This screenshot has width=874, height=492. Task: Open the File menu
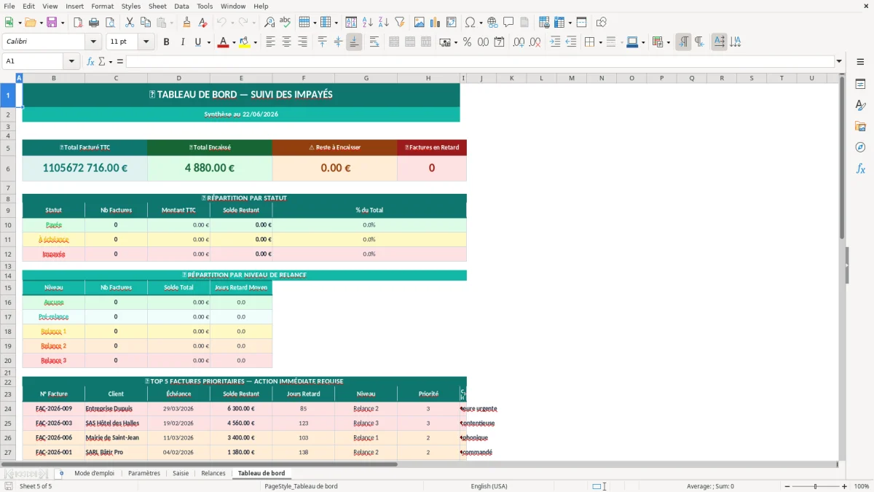[9, 6]
